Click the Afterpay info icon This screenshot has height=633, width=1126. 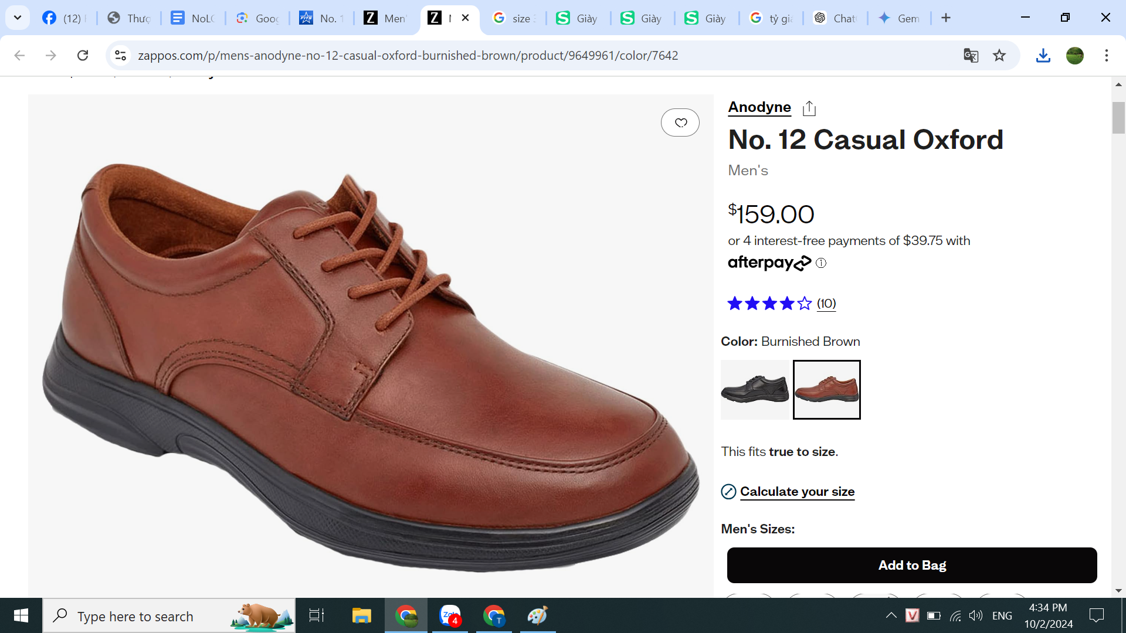pos(821,263)
